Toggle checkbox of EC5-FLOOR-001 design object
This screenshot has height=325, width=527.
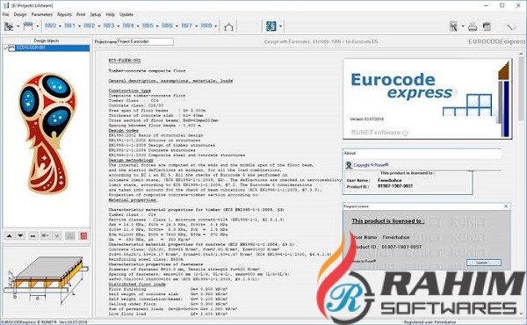point(5,48)
